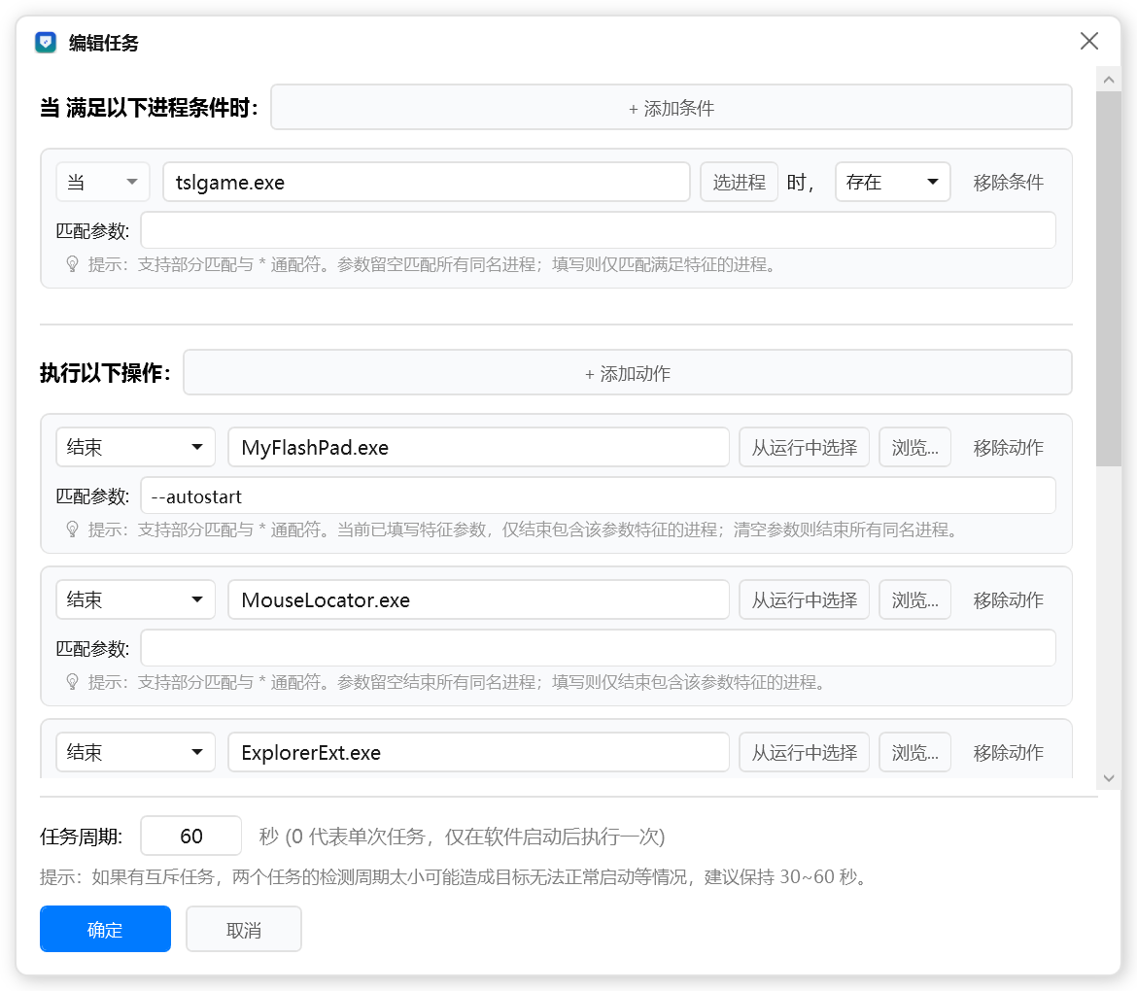Click the lightbulb hint icon under MouseLocator.exe

coord(72,681)
